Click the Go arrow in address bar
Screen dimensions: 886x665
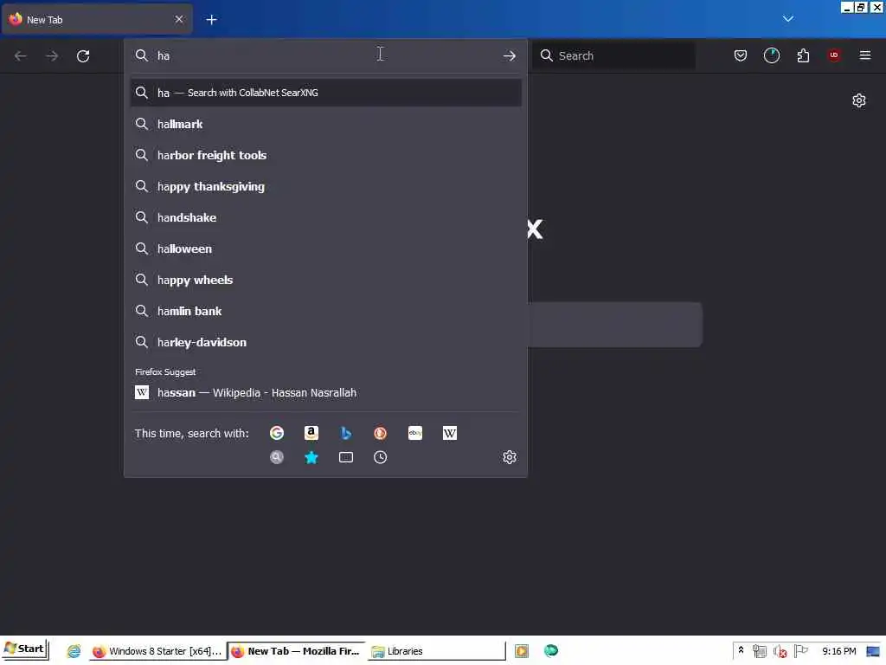(x=509, y=56)
